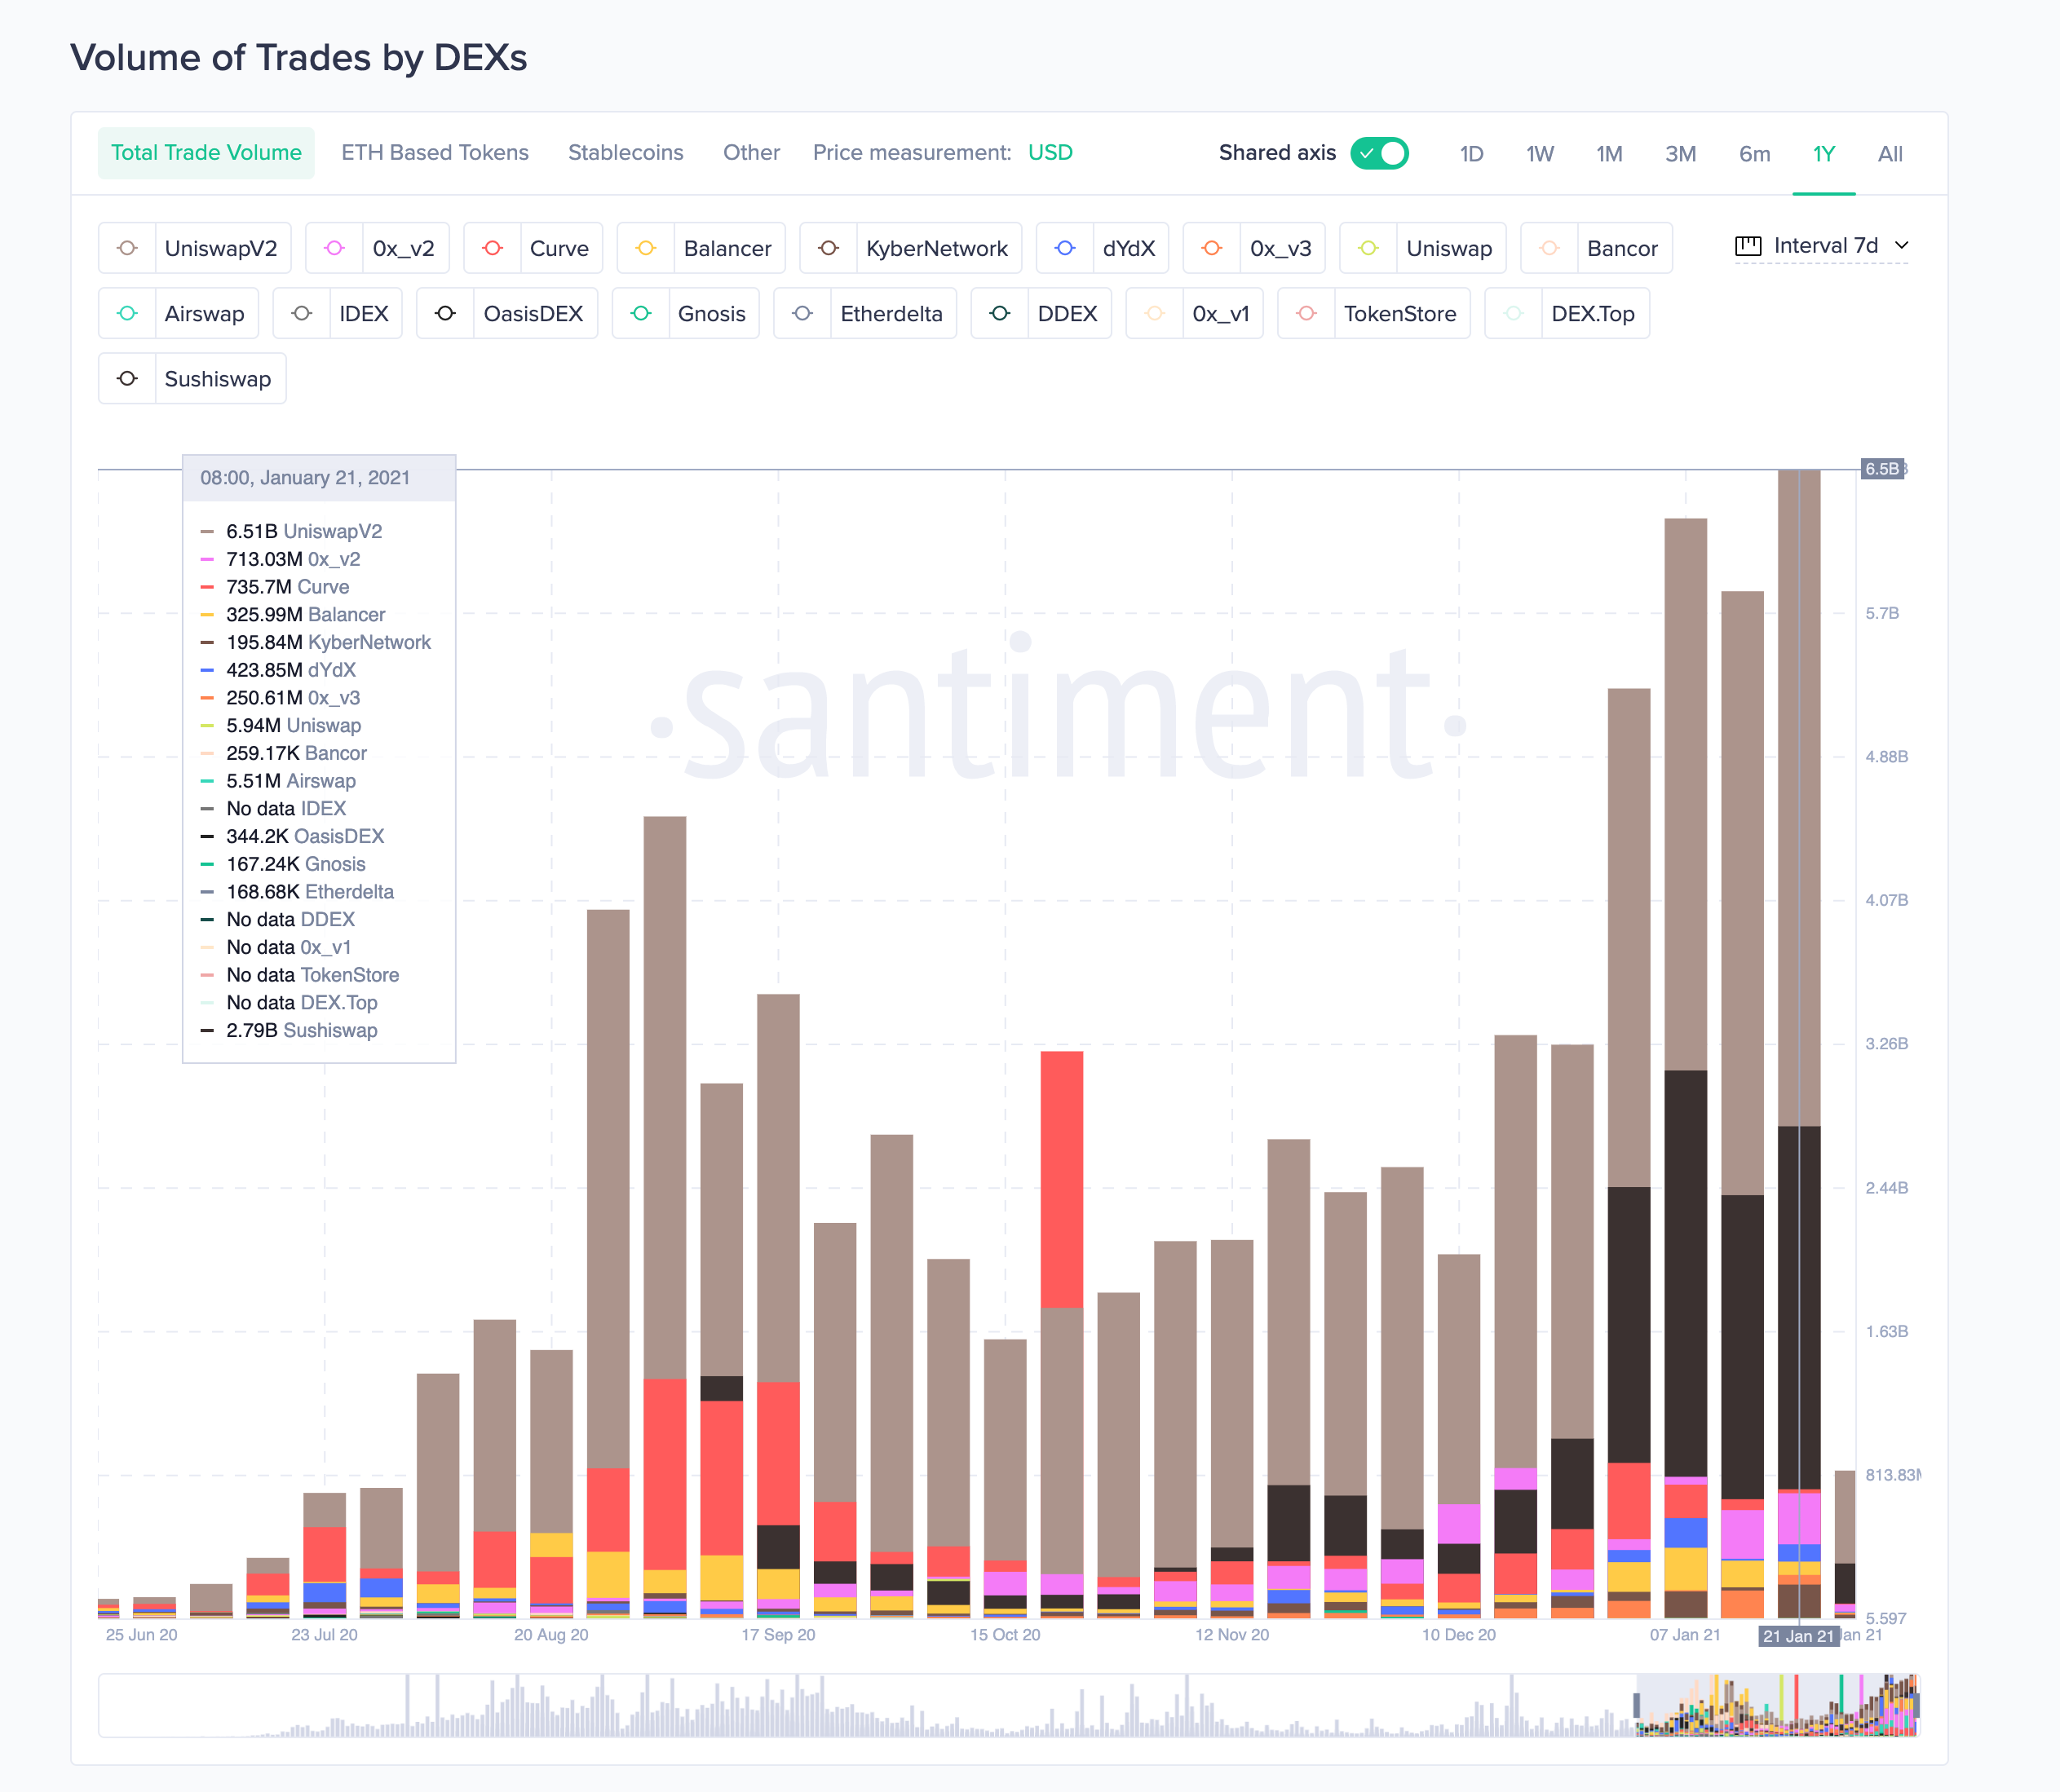
Task: Toggle the Airswap series label
Action: (x=205, y=313)
